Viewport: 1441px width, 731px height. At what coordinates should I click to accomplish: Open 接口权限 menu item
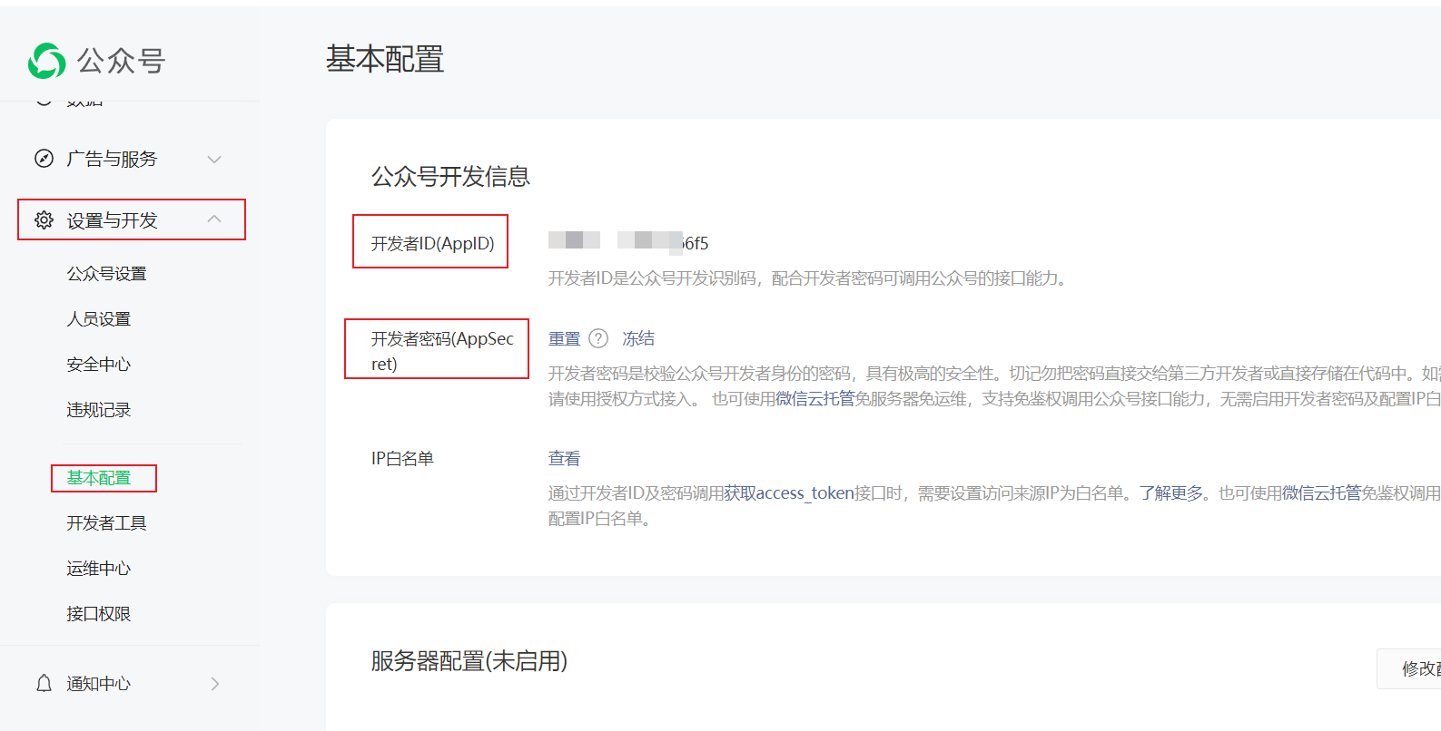[99, 613]
